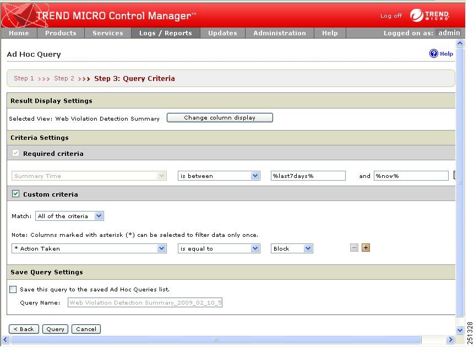Check Save this query to Ad Hoc Queries
474x347 pixels.
pos(13,289)
